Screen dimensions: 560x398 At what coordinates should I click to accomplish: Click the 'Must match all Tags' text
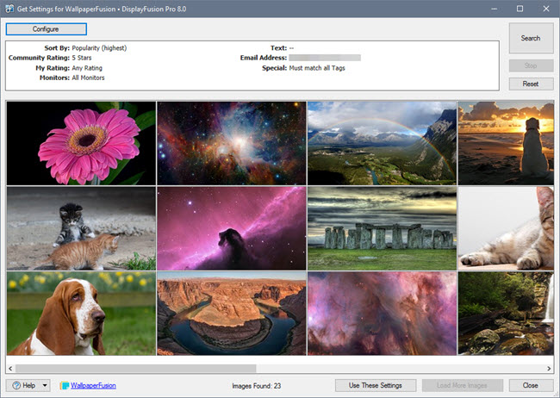317,68
